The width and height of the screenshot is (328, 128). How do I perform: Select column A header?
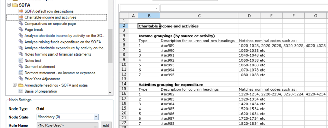click(133, 16)
